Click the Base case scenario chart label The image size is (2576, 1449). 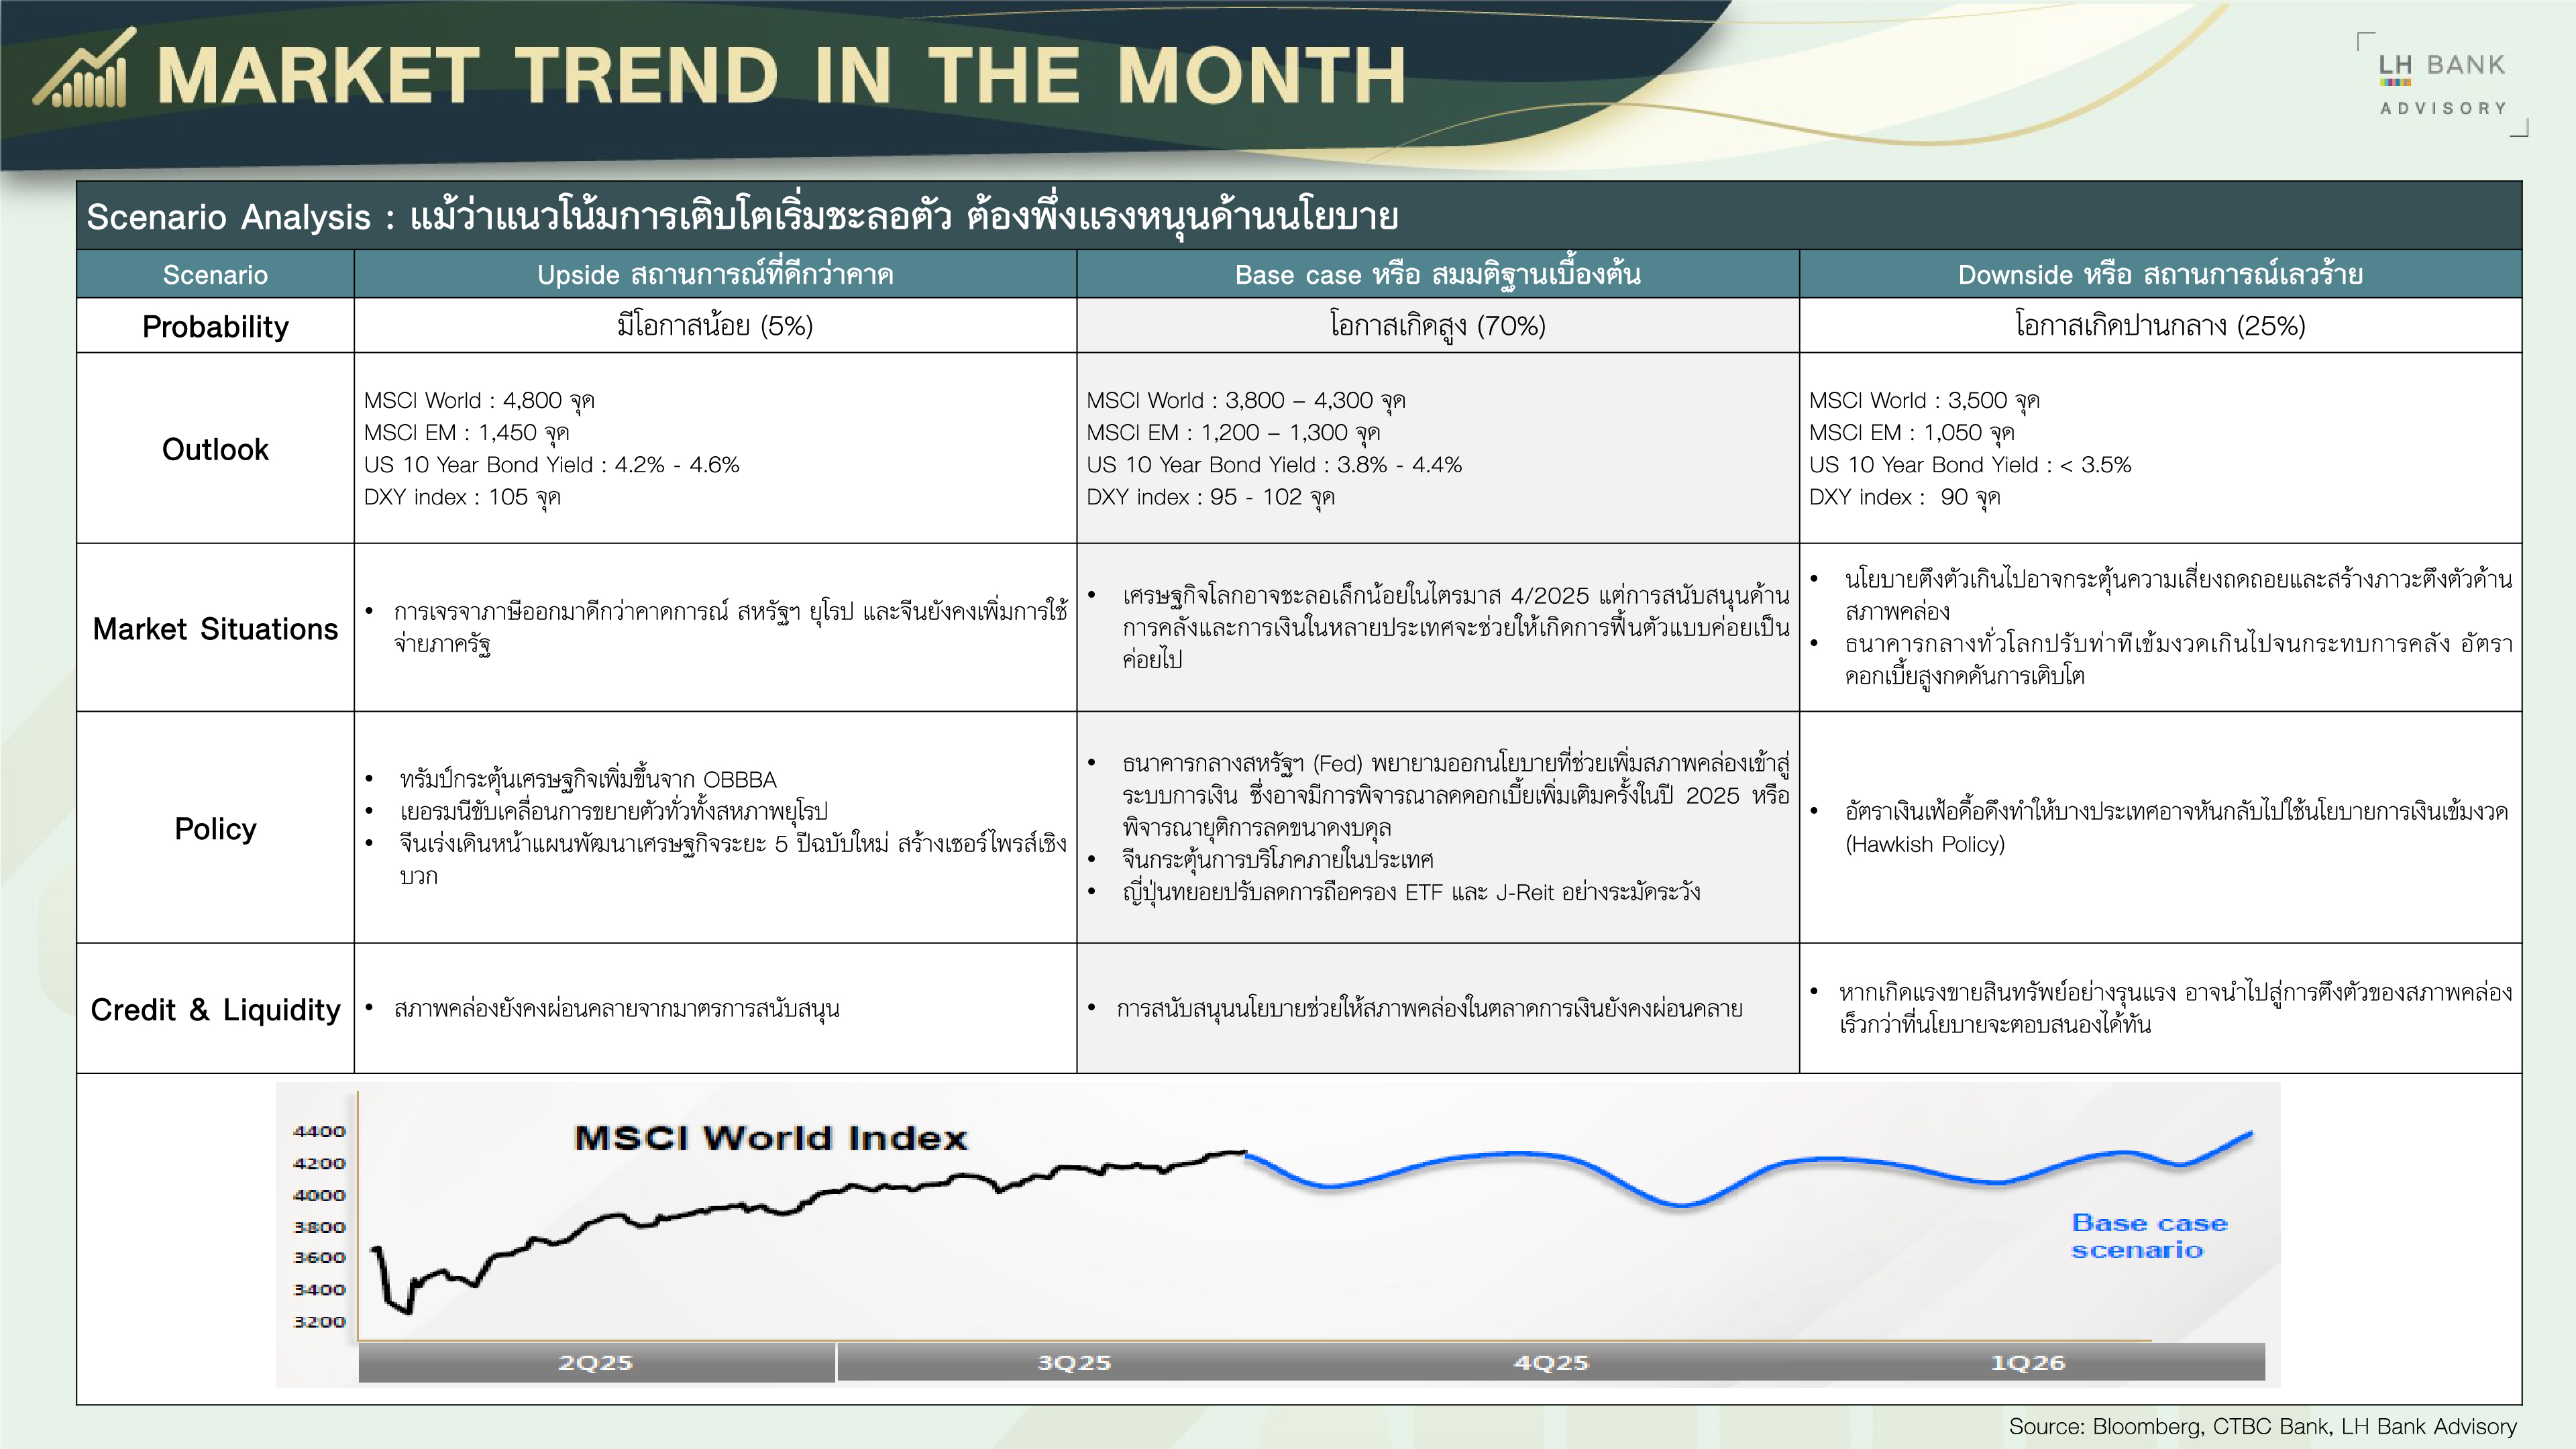[x=2148, y=1236]
